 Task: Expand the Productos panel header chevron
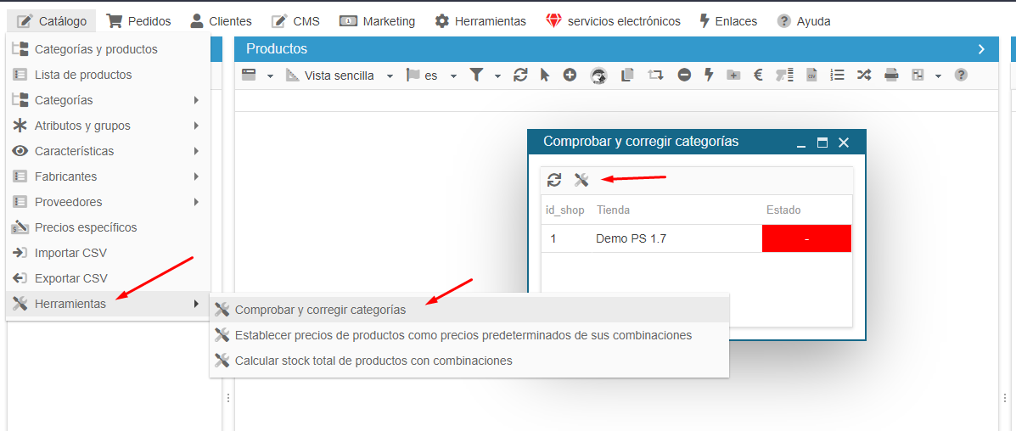click(x=981, y=49)
